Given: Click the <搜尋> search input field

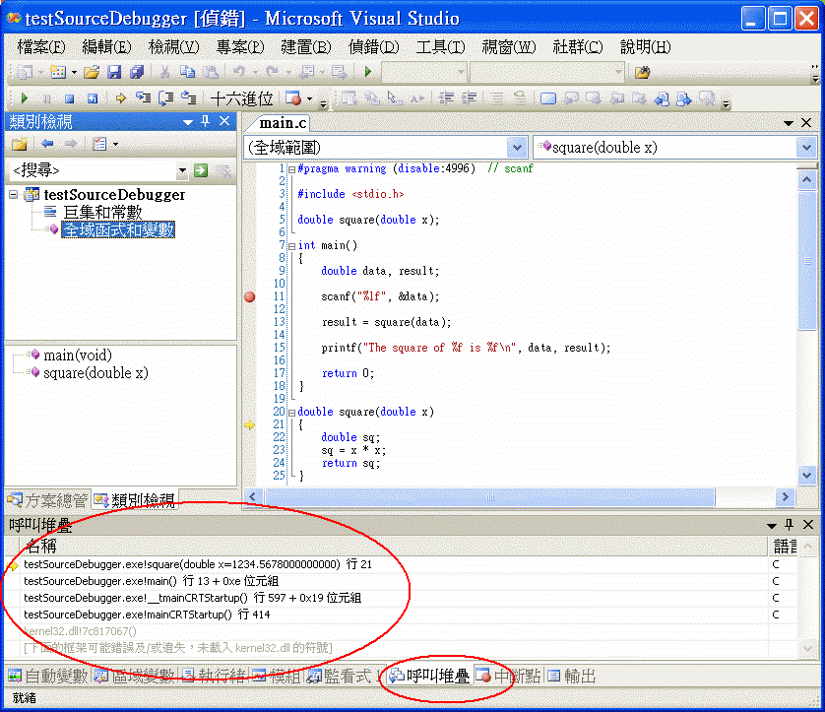Looking at the screenshot, I should [x=94, y=170].
